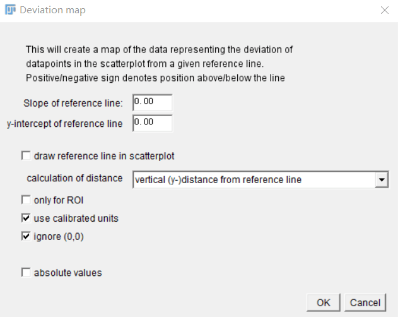Click the description line starting "This will create"
The height and width of the screenshot is (317, 398).
(x=159, y=49)
